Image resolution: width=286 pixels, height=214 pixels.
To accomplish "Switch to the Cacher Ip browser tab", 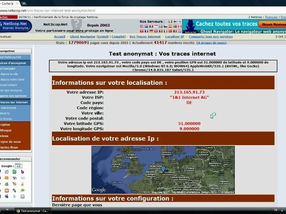I will [9, 3].
